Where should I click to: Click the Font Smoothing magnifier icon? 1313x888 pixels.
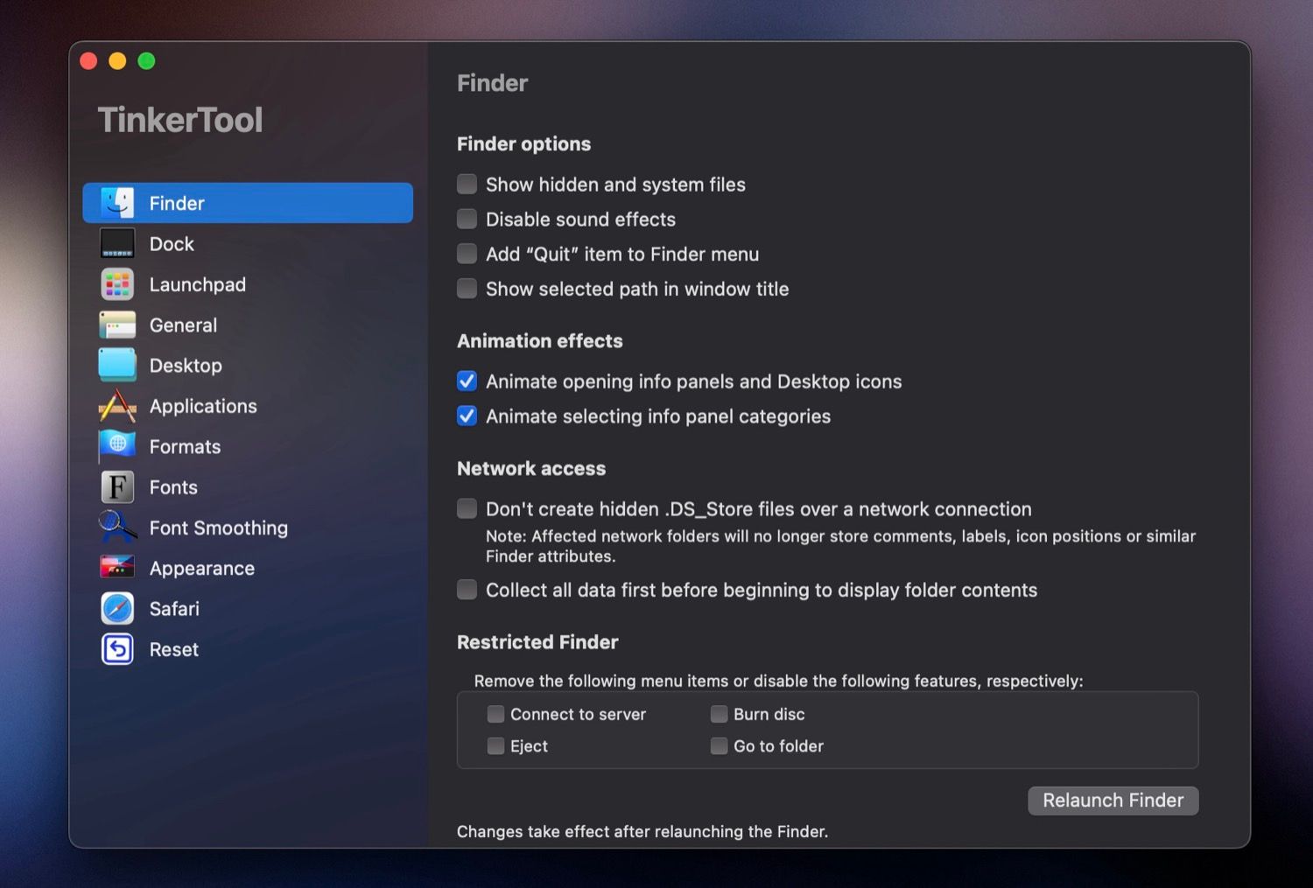pyautogui.click(x=117, y=528)
